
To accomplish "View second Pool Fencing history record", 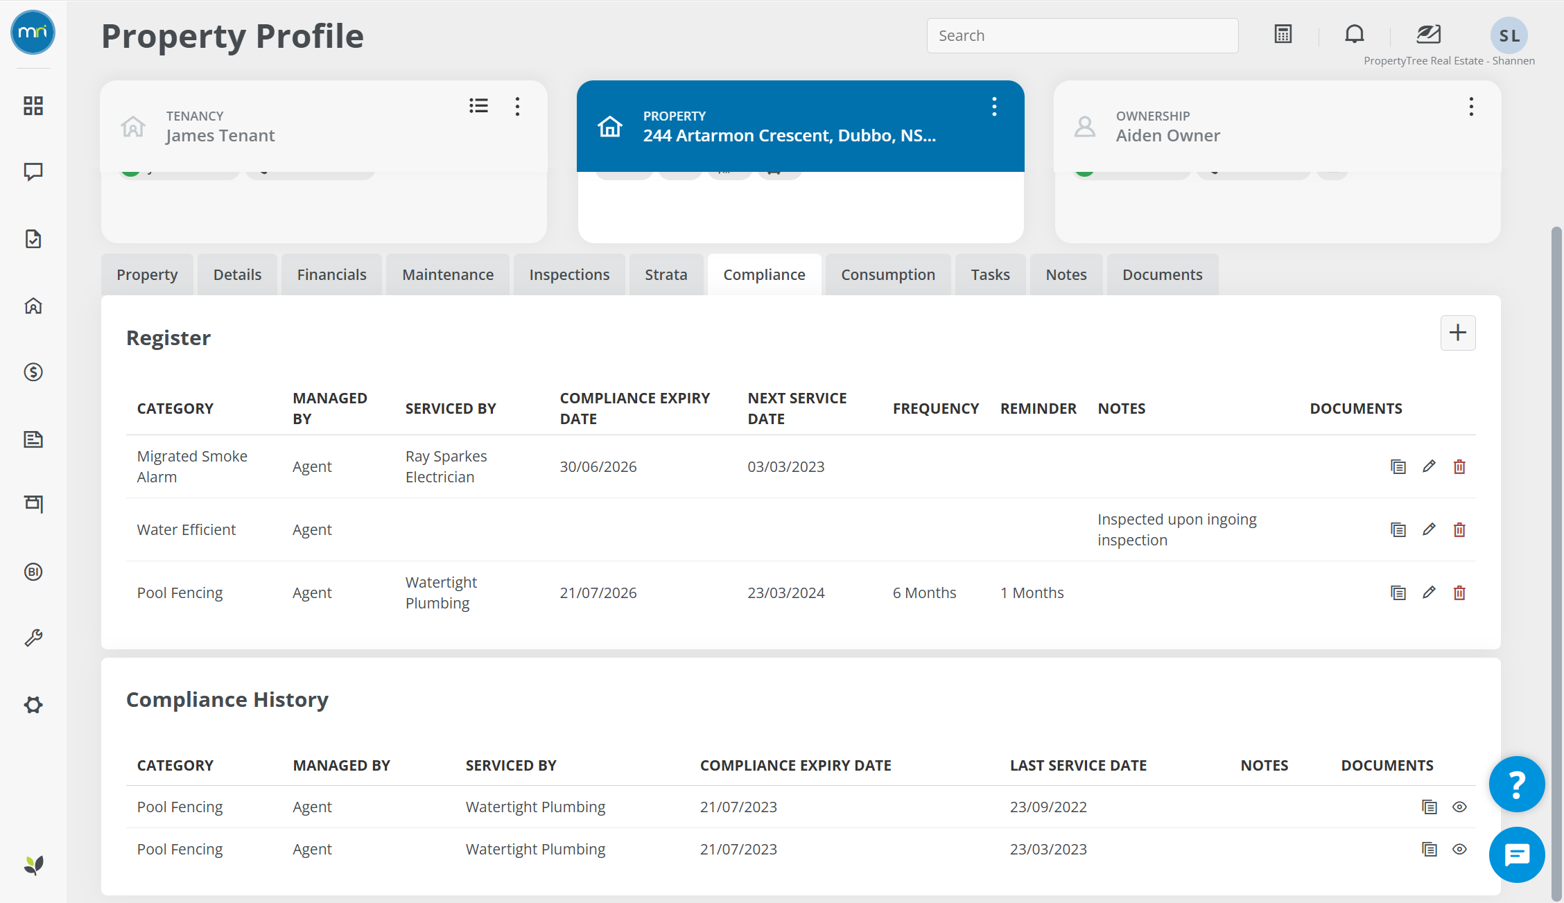I will tap(1459, 849).
